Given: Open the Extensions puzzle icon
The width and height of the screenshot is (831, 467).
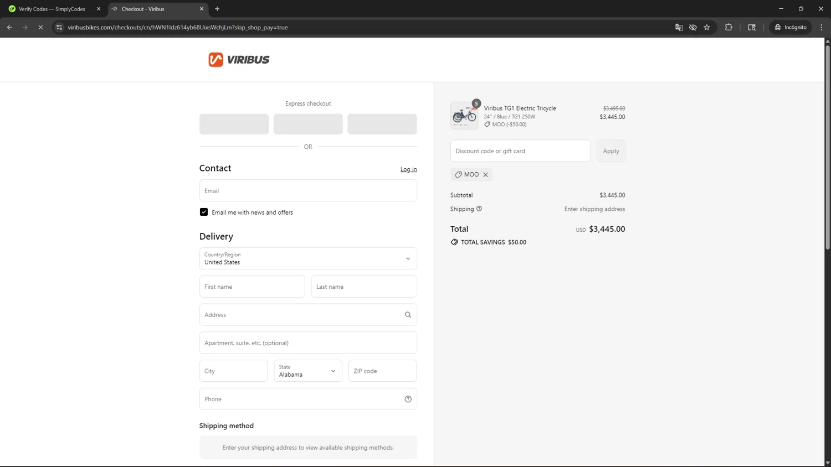Looking at the screenshot, I should coord(729,27).
